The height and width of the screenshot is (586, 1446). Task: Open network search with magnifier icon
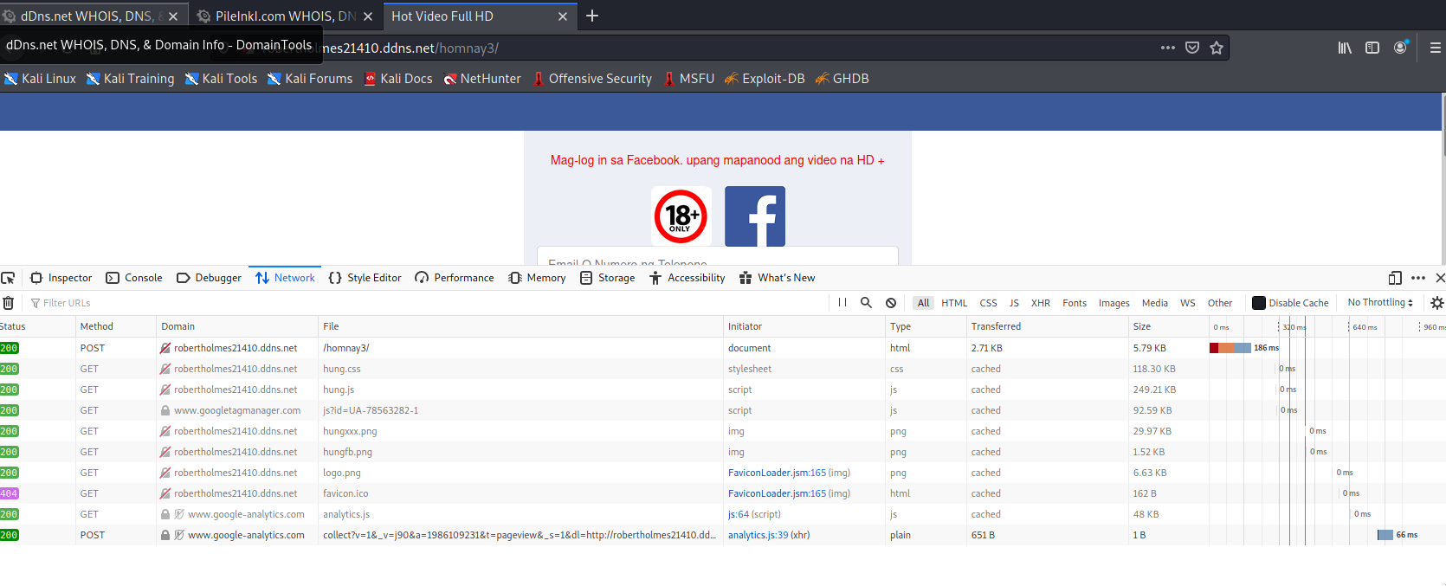[x=866, y=303]
